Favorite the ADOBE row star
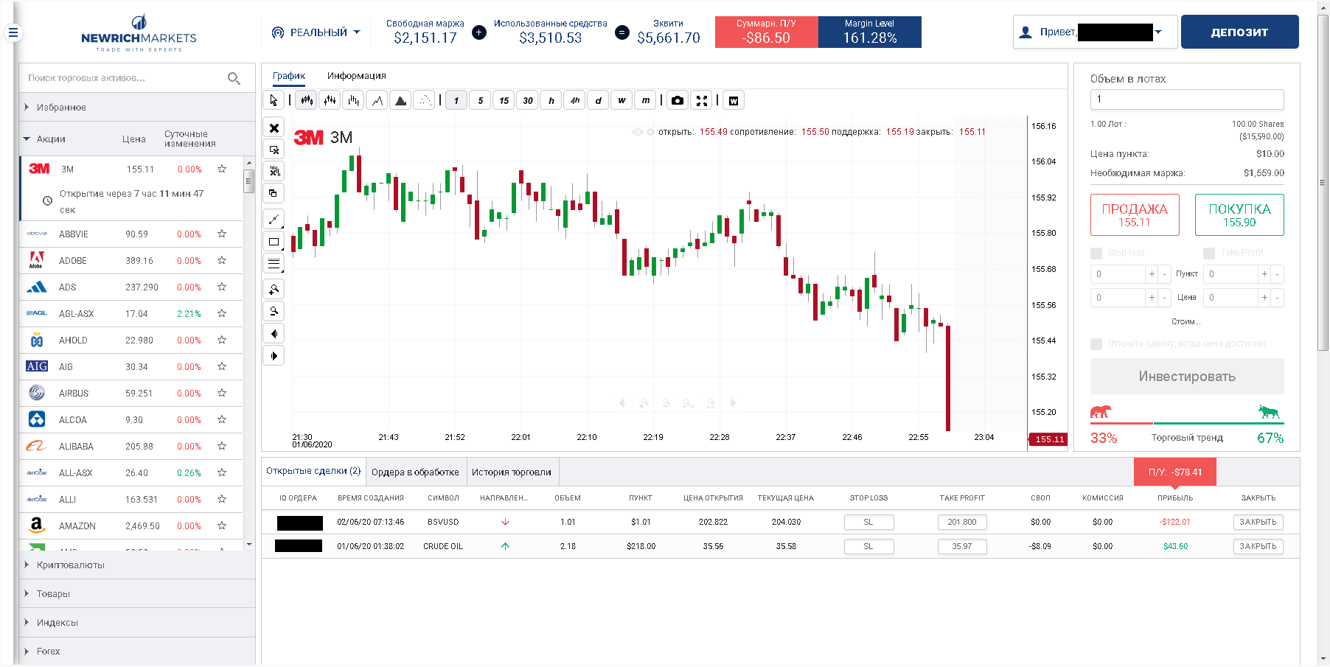 (x=222, y=260)
